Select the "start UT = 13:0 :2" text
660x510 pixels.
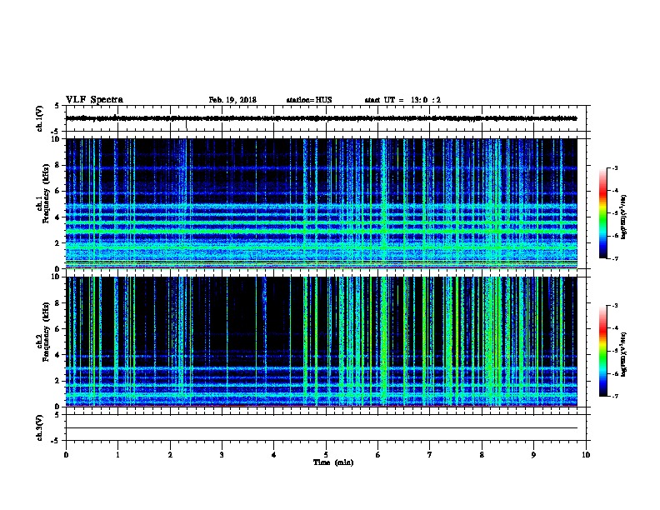[402, 100]
